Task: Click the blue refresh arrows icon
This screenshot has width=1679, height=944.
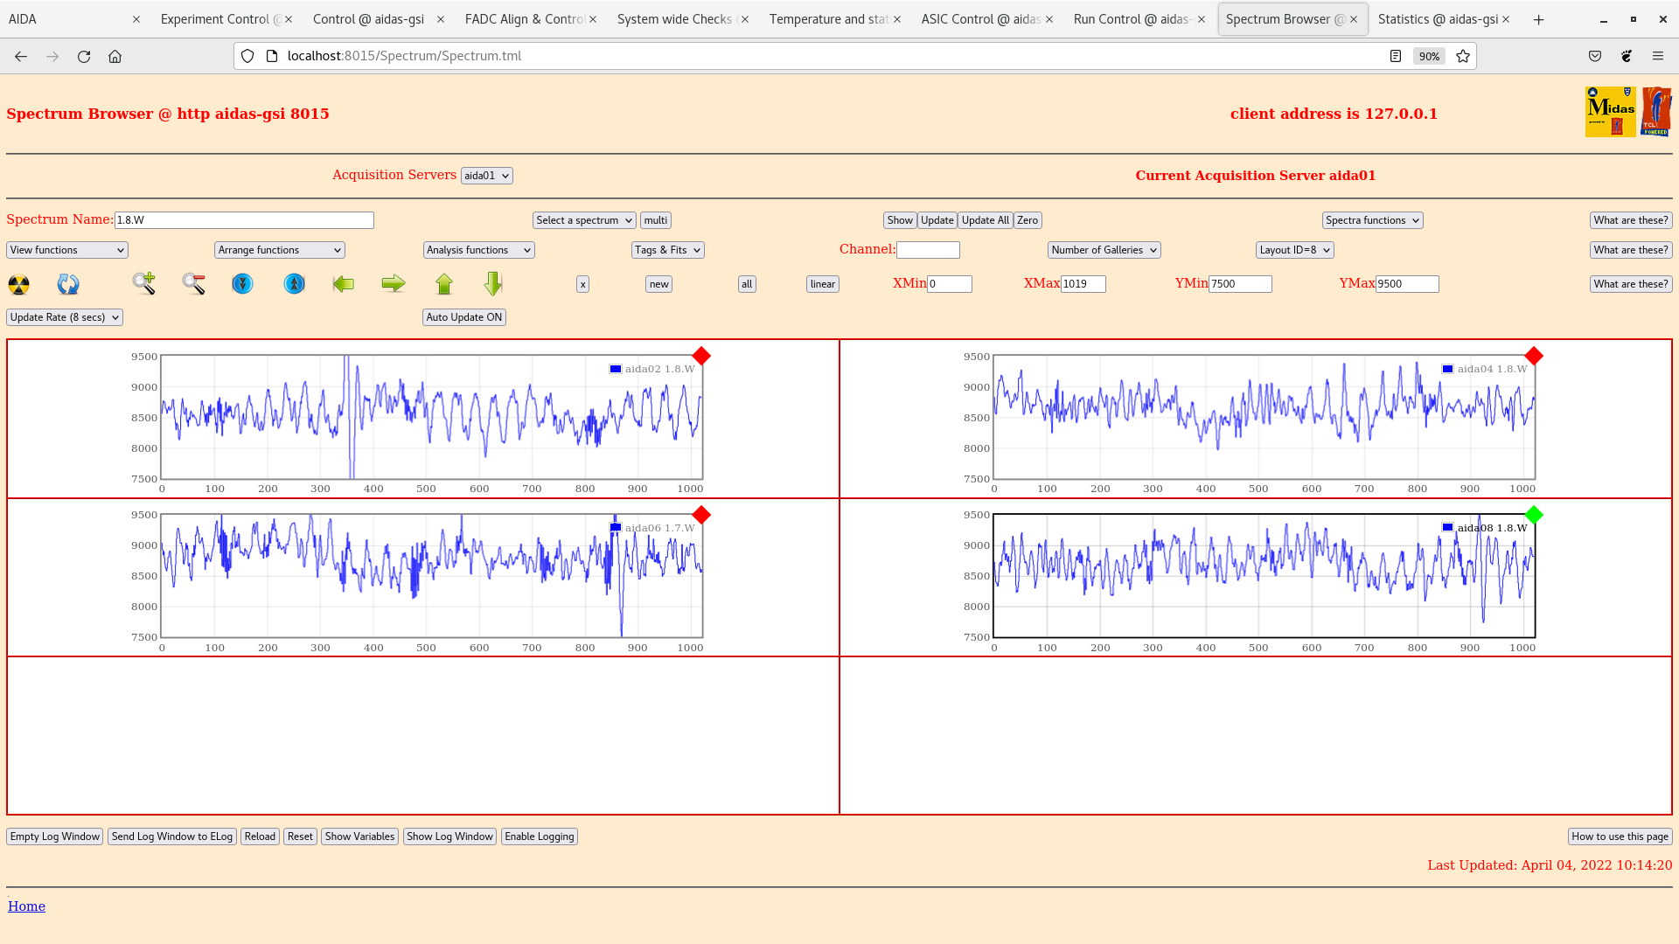Action: click(x=68, y=284)
